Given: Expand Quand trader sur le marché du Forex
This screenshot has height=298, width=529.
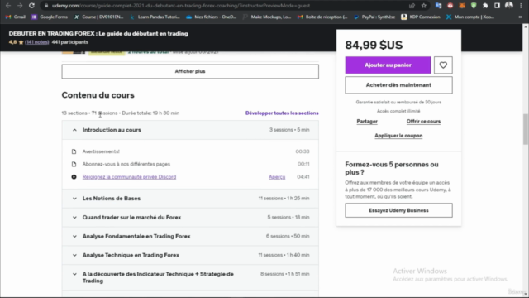Looking at the screenshot, I should pyautogui.click(x=190, y=217).
